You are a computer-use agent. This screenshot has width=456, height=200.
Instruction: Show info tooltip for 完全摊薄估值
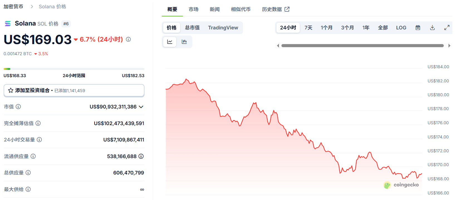(38, 123)
